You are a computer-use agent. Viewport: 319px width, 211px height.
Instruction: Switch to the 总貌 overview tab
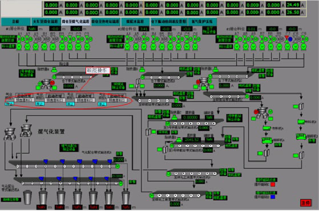click(15, 21)
